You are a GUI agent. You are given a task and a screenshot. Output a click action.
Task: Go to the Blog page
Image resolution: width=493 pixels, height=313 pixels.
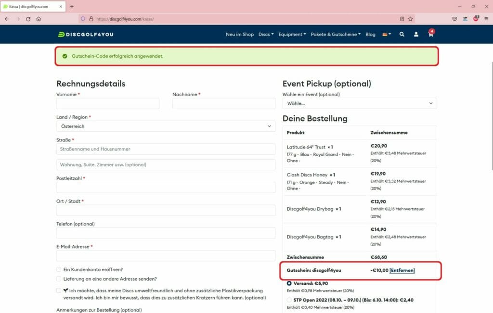pyautogui.click(x=370, y=35)
